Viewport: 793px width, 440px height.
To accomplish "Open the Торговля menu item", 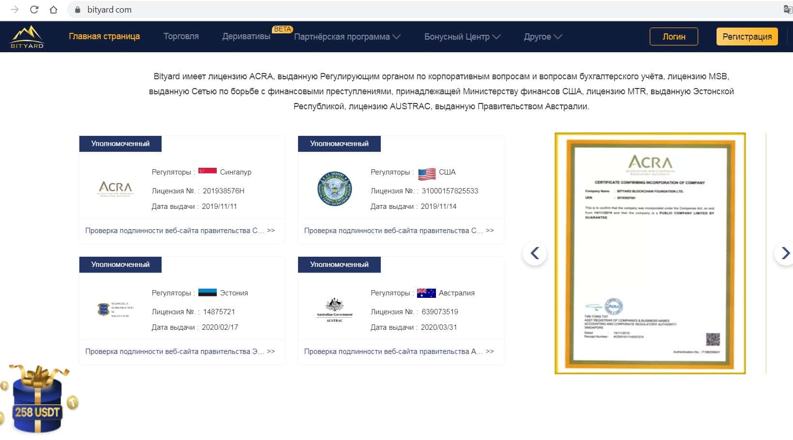I will [181, 37].
